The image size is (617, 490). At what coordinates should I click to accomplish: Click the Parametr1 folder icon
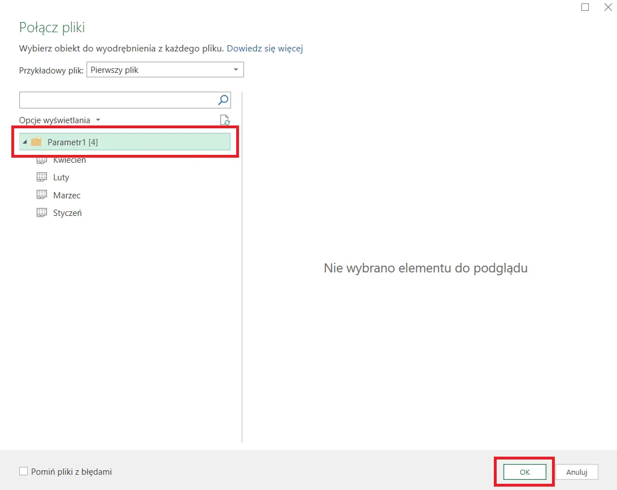(x=37, y=142)
